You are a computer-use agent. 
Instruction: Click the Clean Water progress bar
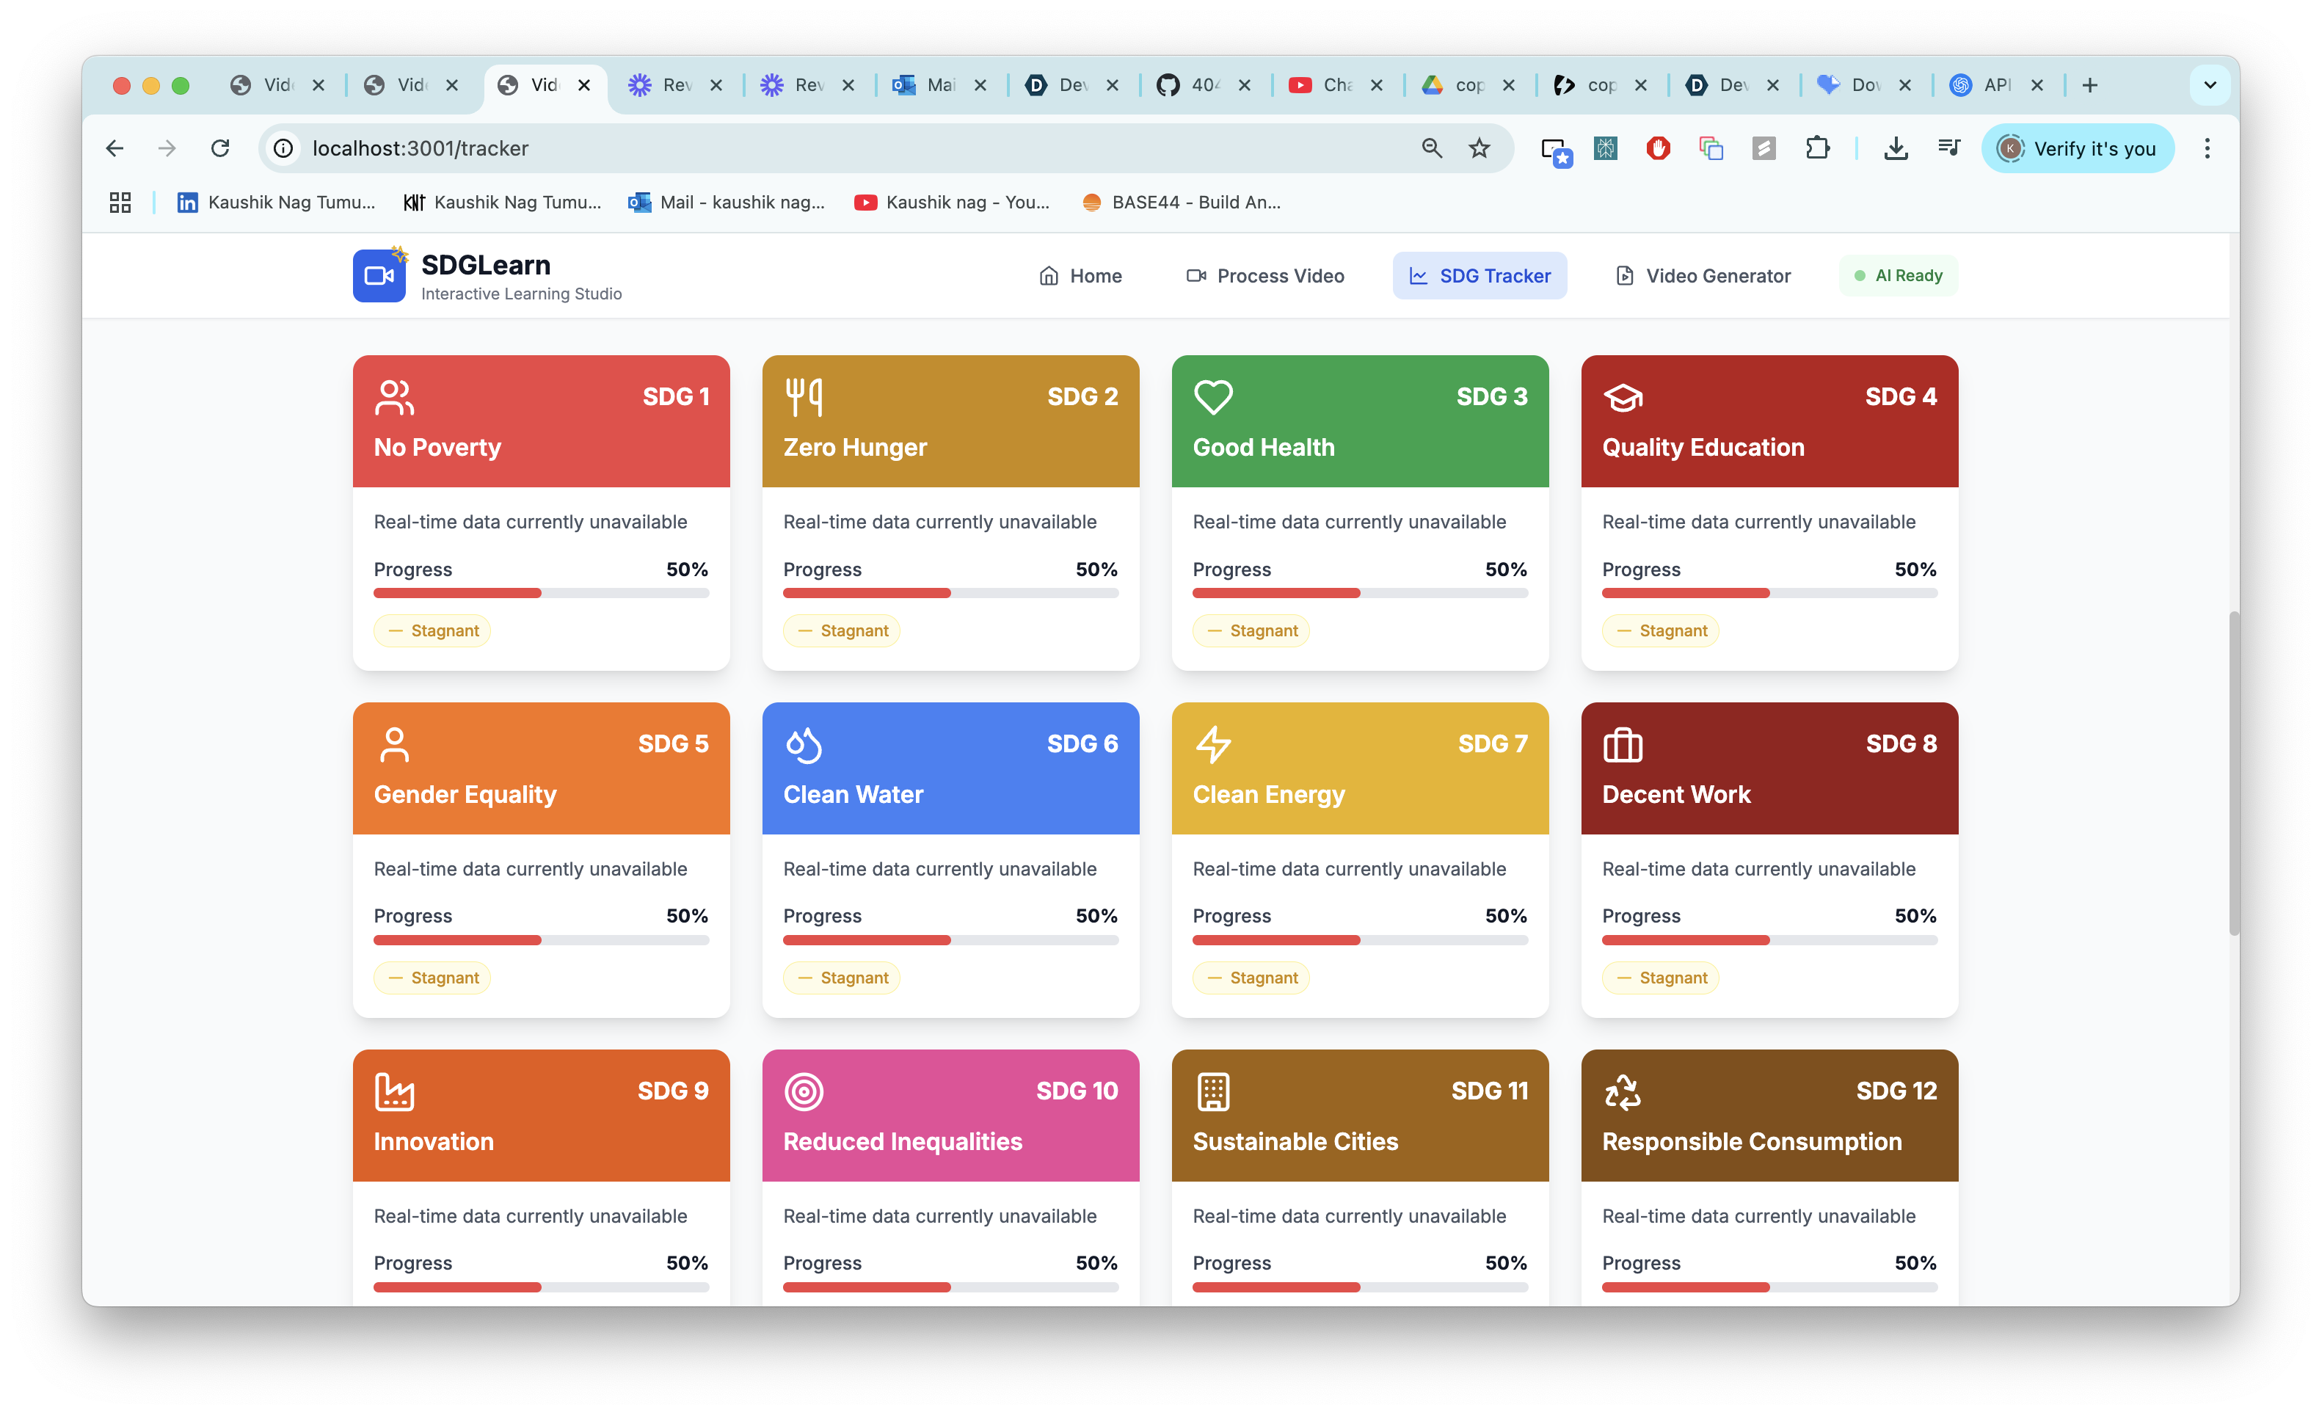950,940
